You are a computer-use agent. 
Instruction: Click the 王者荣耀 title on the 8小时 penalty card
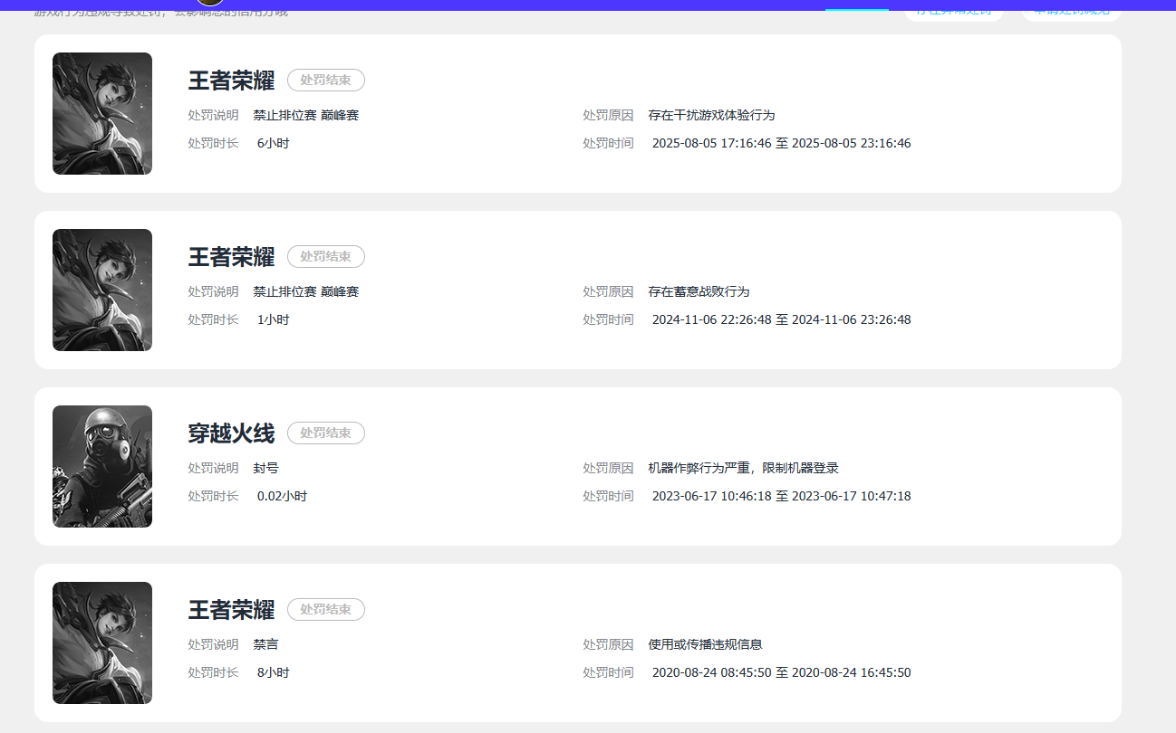[x=231, y=610]
